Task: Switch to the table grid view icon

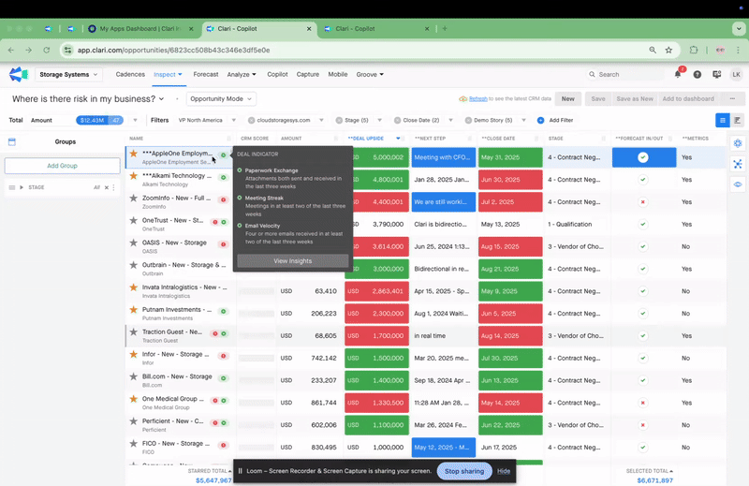Action: [x=722, y=121]
